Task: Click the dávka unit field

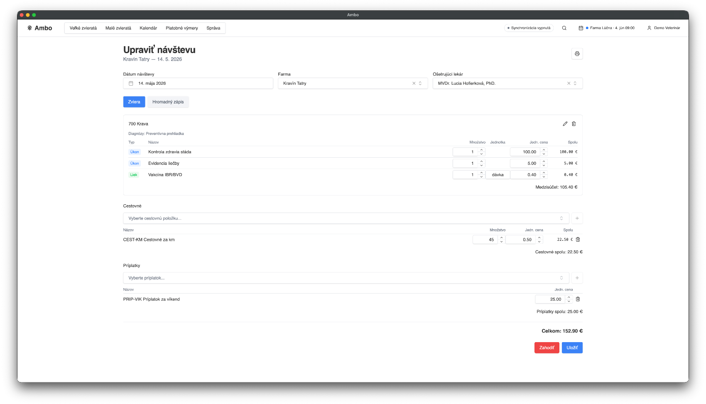Action: 498,175
